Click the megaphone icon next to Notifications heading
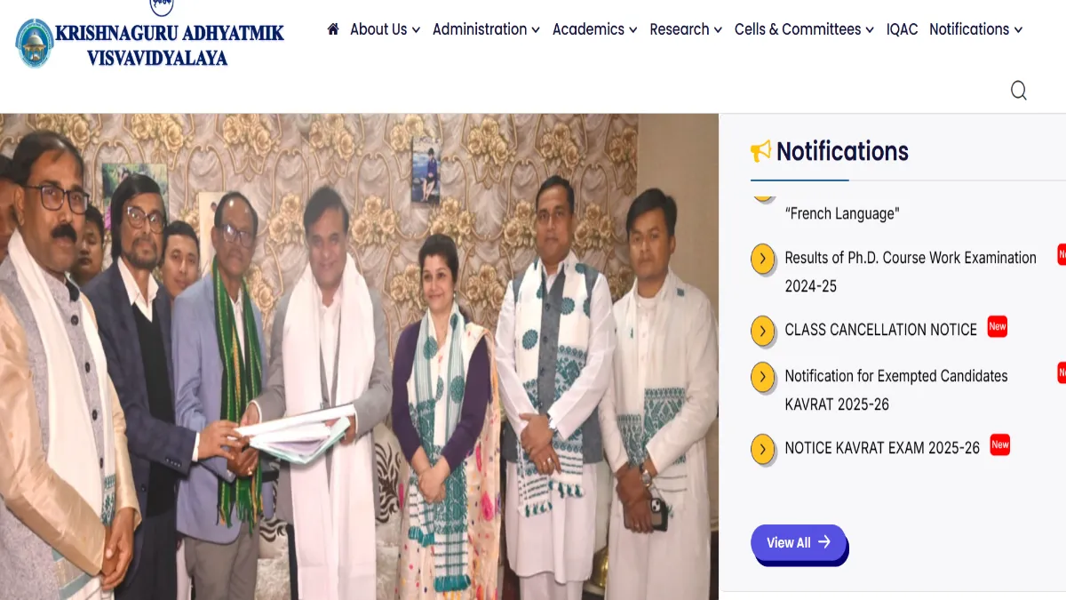 760,152
